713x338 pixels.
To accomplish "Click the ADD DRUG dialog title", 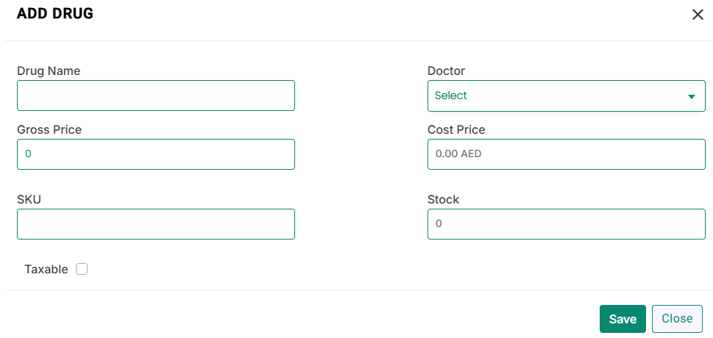I will click(55, 14).
